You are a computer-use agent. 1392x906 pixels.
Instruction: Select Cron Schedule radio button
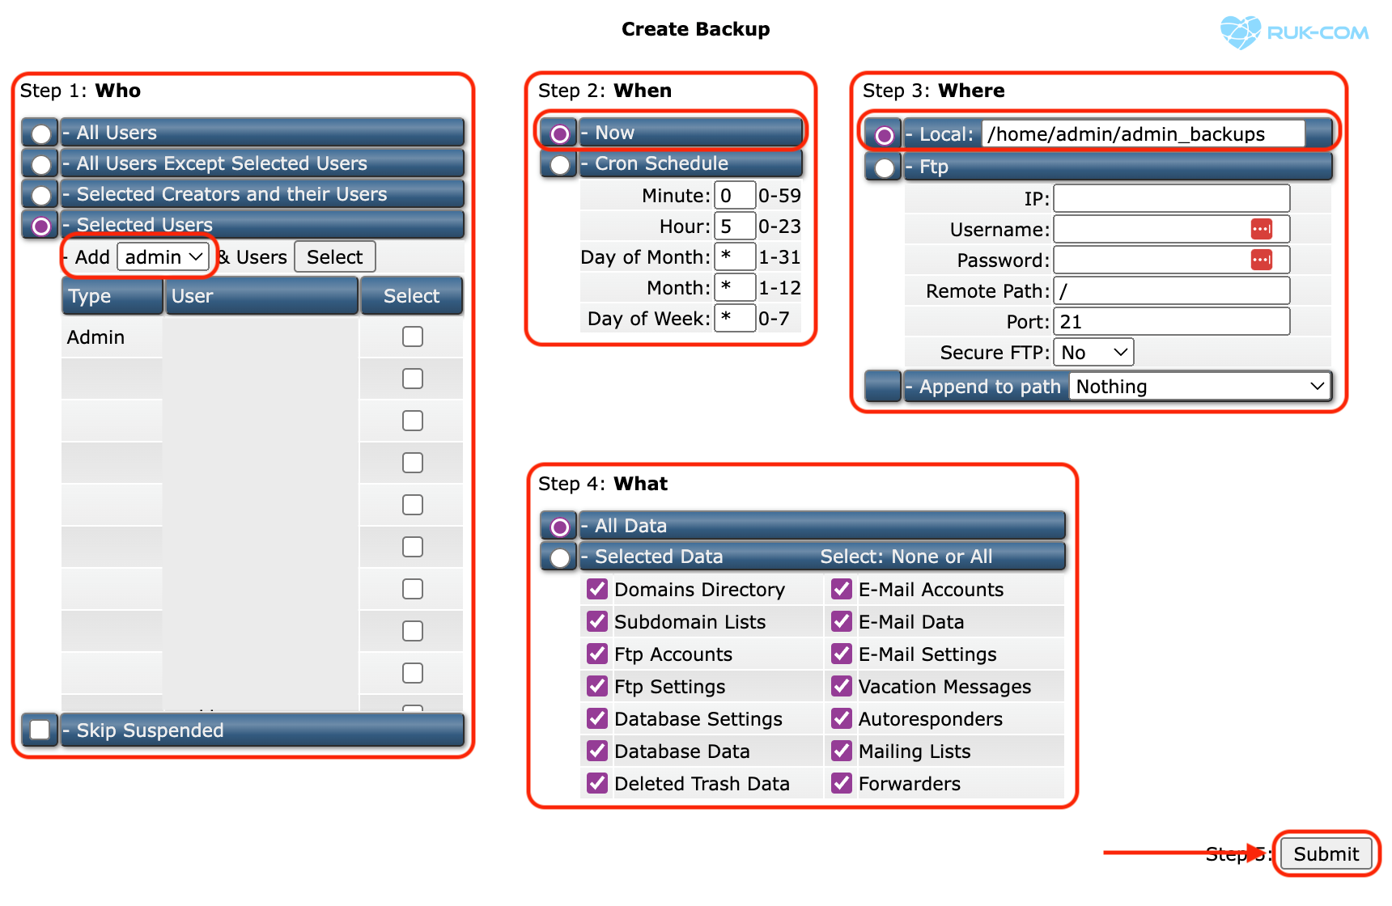[559, 164]
